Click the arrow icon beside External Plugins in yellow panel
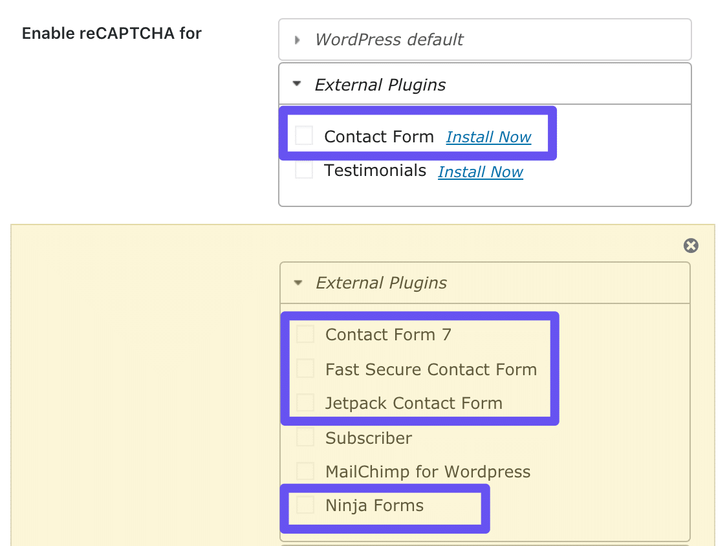 point(298,283)
